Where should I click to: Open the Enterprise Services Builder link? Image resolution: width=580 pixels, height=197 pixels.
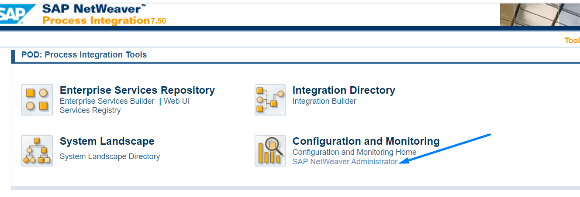(107, 101)
